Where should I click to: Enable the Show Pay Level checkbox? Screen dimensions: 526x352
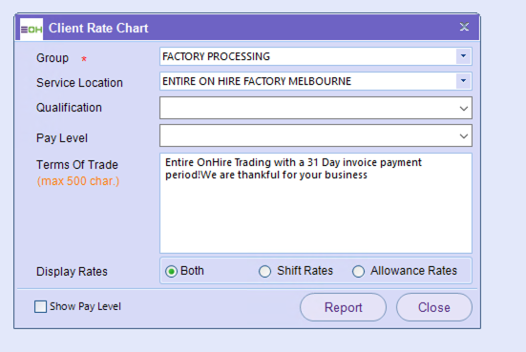pos(41,306)
